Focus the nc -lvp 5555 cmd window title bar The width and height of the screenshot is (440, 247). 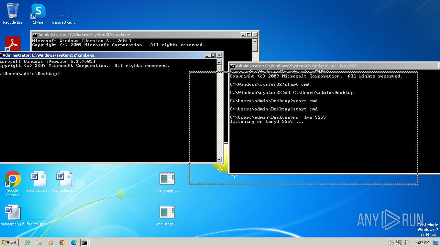pos(334,66)
